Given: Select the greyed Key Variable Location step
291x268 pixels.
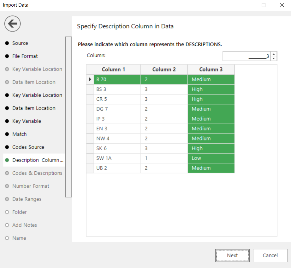Looking at the screenshot, I should (37, 69).
